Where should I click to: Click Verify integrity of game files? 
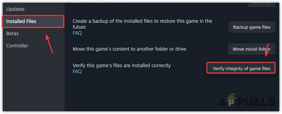pyautogui.click(x=241, y=69)
